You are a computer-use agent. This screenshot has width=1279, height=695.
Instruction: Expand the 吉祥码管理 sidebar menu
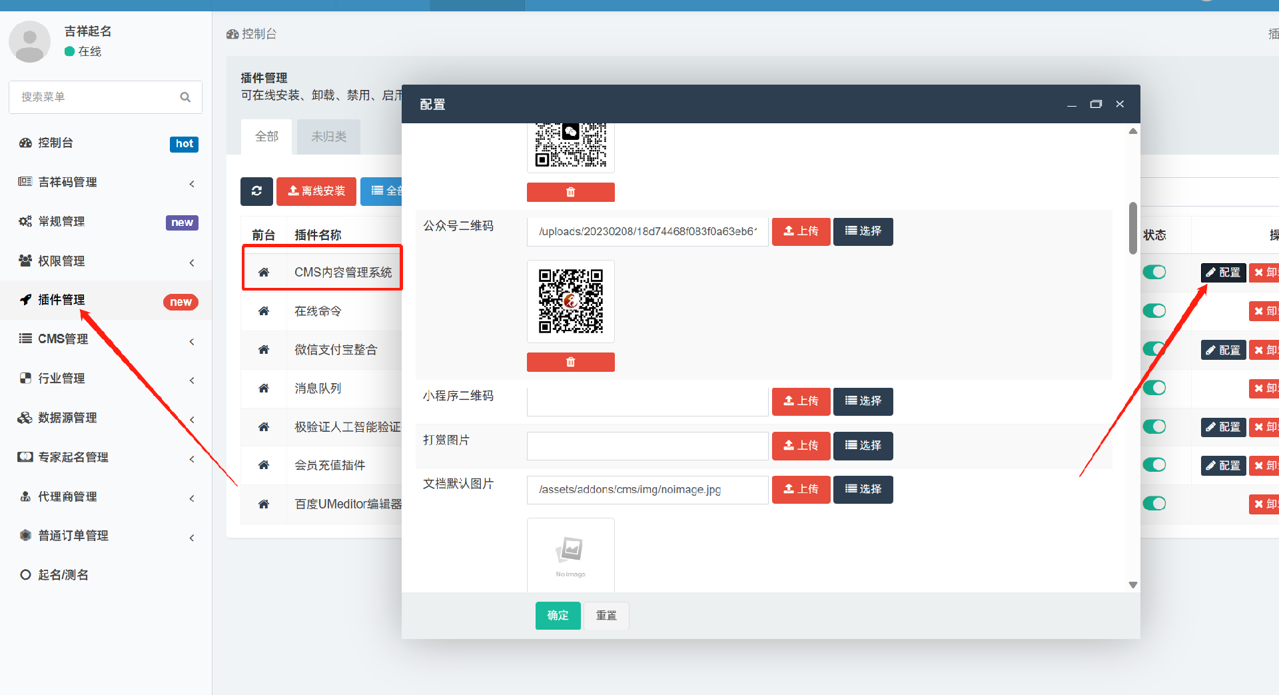click(107, 183)
